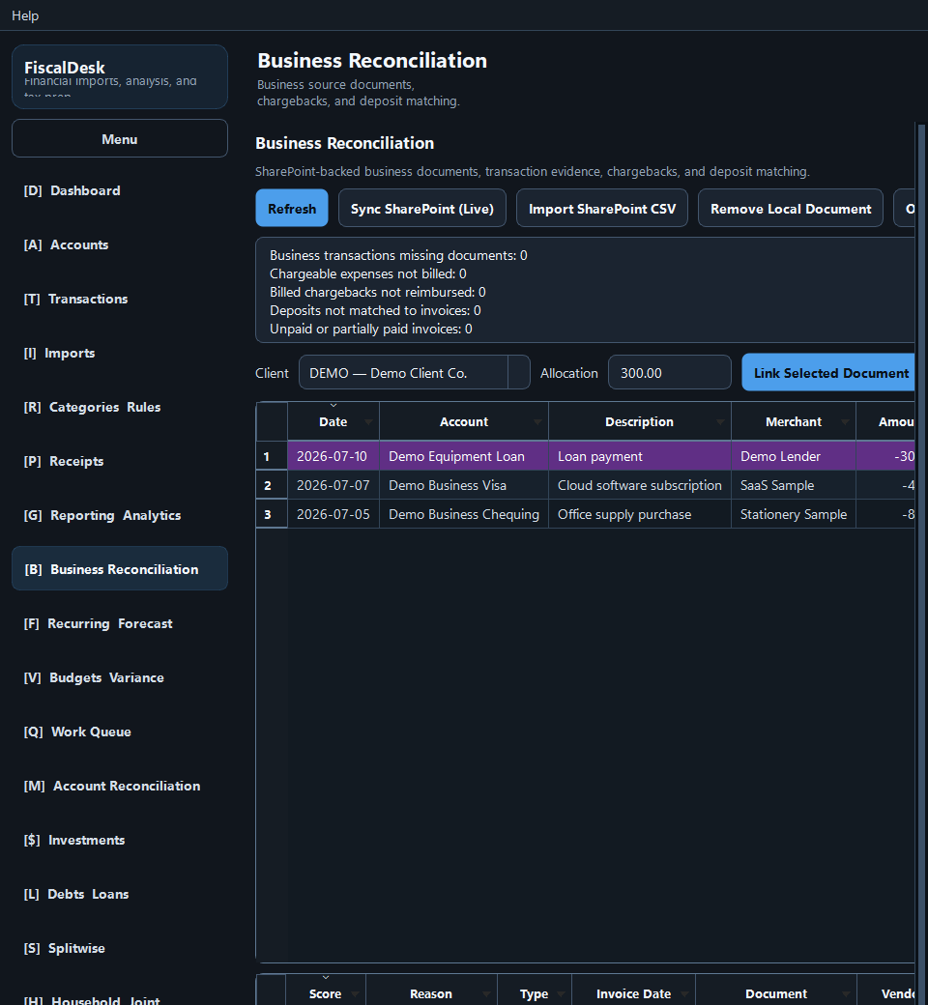Click the FiscalDesk logo card
The image size is (928, 1005).
point(119,76)
